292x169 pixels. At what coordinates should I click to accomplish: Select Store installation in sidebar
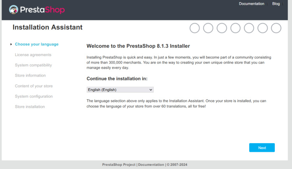[x=30, y=107]
